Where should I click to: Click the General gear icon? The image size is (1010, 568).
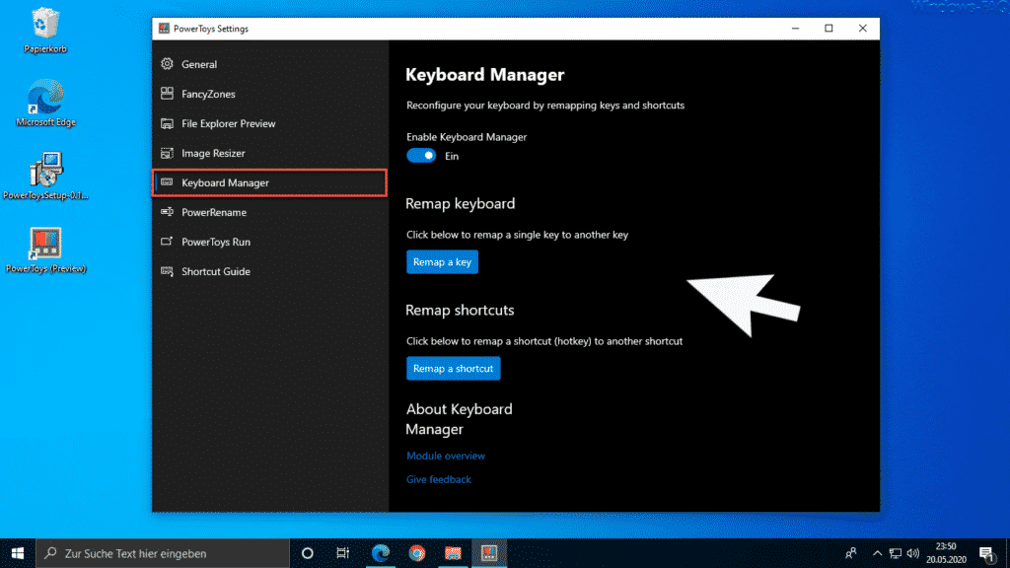click(x=167, y=64)
